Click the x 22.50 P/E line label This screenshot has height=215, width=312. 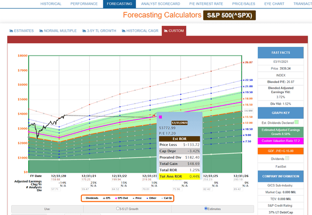tap(248, 80)
